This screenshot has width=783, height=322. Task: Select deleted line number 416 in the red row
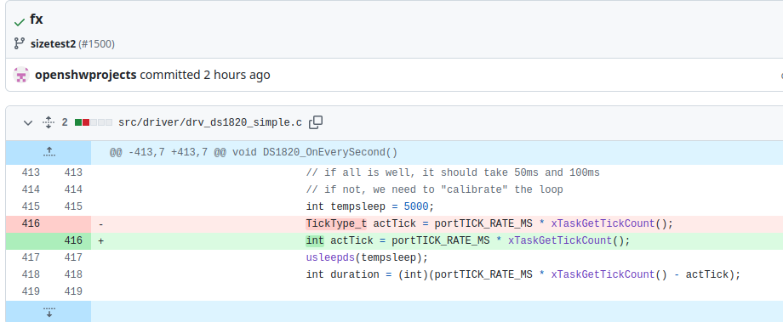point(31,223)
